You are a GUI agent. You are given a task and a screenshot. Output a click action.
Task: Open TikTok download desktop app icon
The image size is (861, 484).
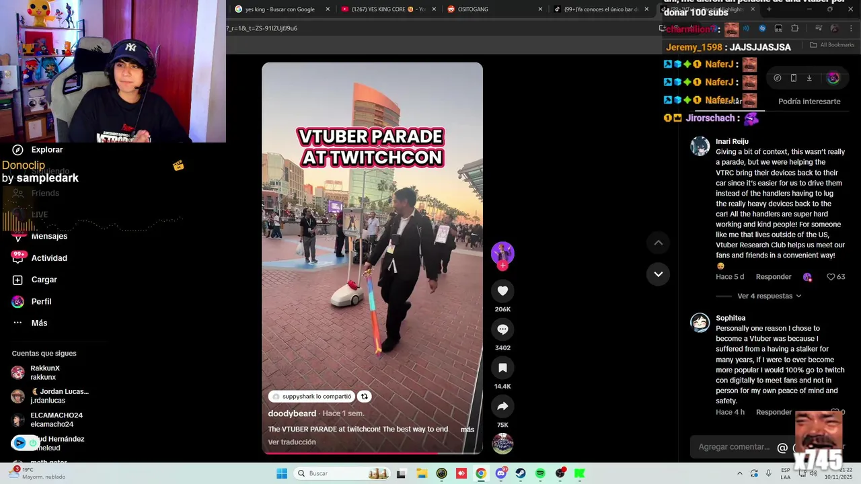(809, 78)
